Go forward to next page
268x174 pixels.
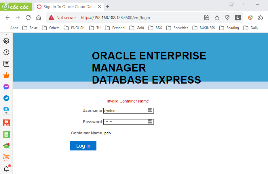[x=18, y=18]
